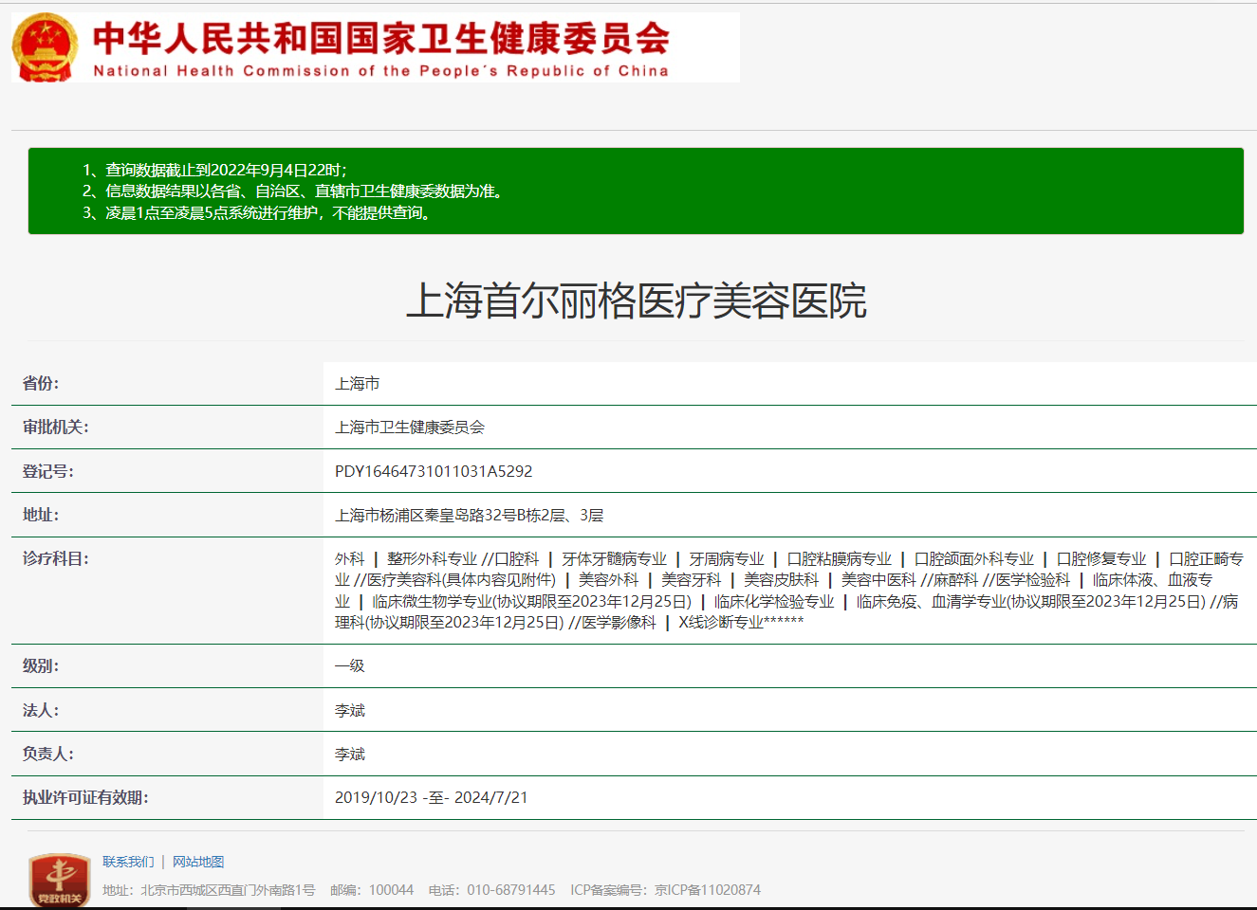
Task: Click the footer phone 010-68791445
Action: 511,890
